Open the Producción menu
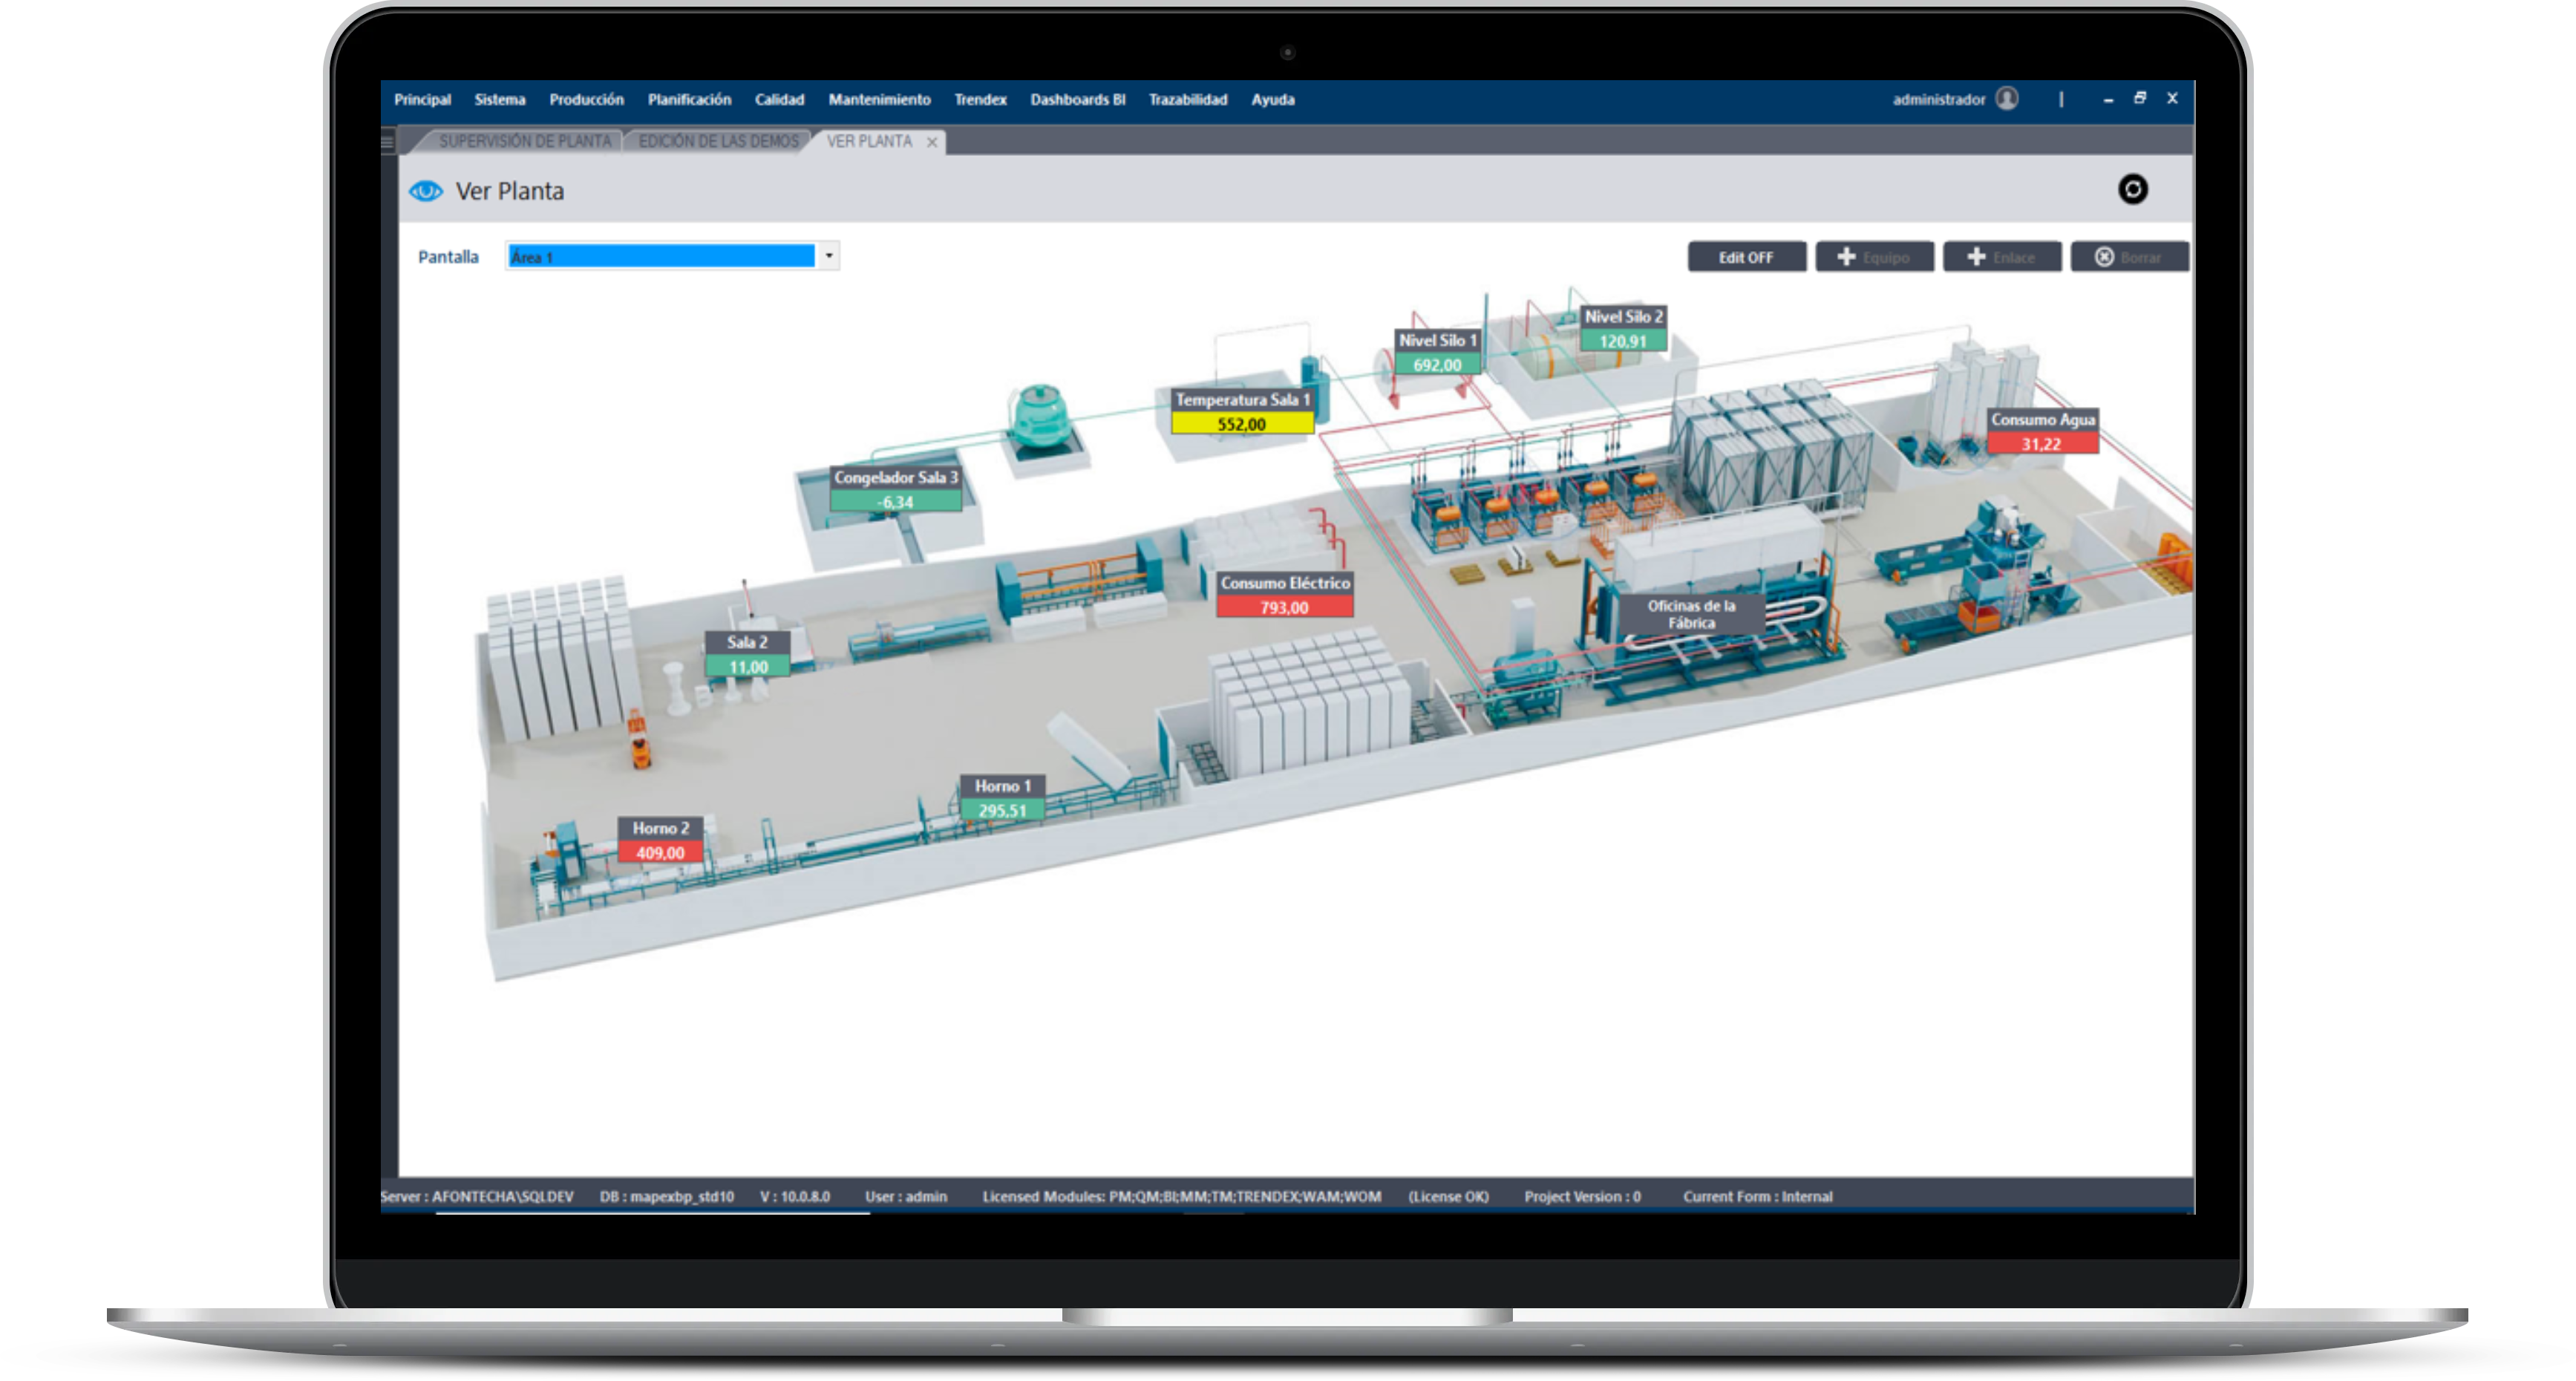2576x1381 pixels. click(586, 100)
